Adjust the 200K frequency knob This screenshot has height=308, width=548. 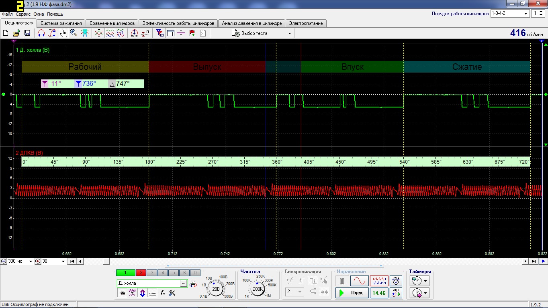[x=258, y=288]
